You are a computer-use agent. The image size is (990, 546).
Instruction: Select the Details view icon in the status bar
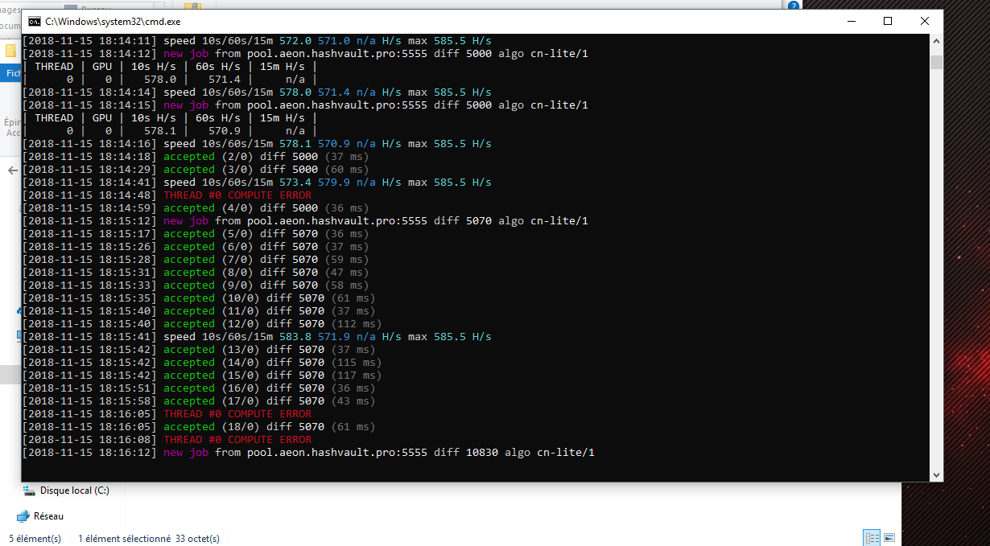(x=872, y=536)
